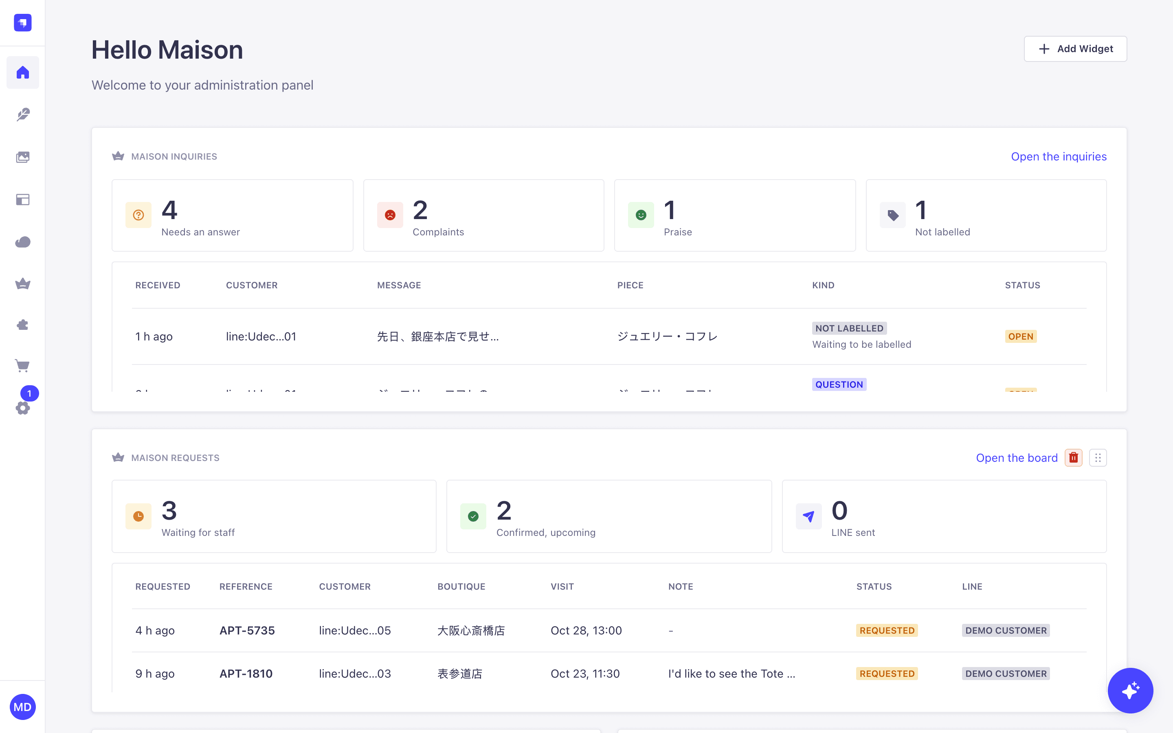Open the Strapi logo in sidebar
Screen dimensions: 1173x733
point(22,22)
